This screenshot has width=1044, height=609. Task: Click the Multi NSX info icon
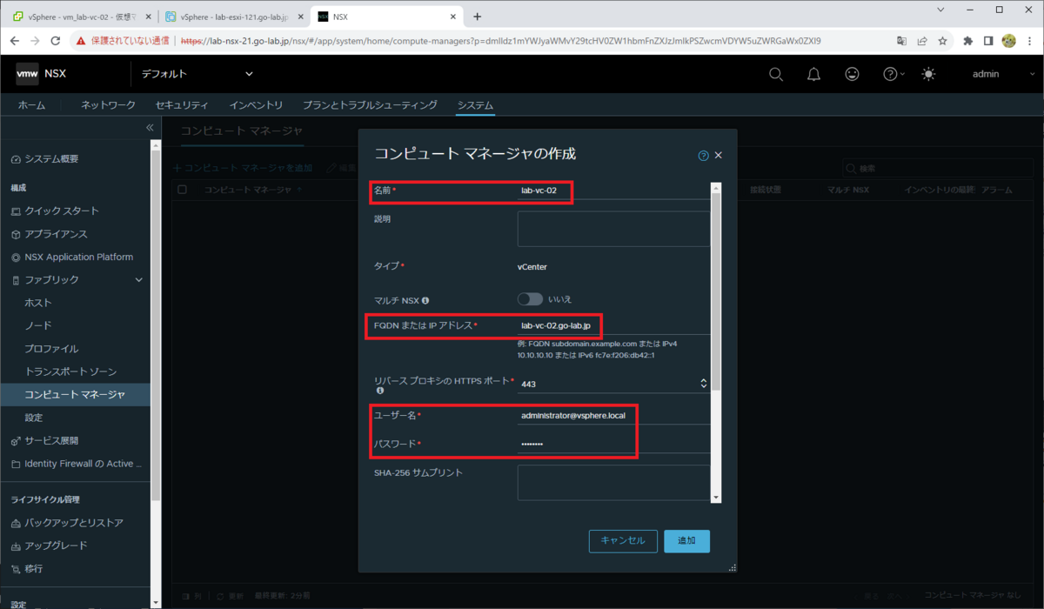pos(425,300)
